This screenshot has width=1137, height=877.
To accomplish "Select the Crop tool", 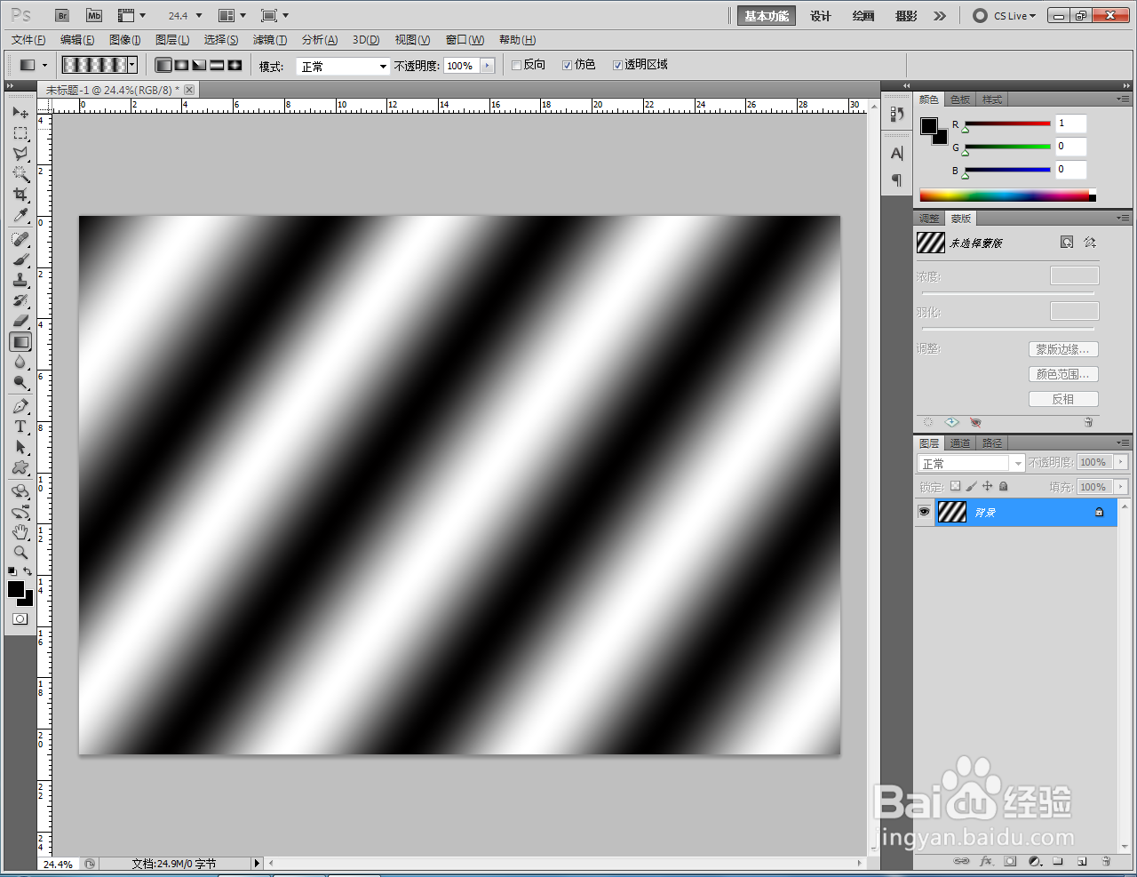I will (x=20, y=195).
